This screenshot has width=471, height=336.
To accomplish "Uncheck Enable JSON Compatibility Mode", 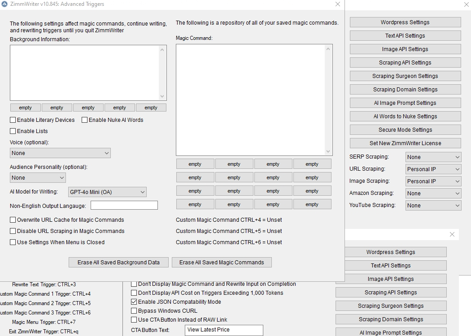I will coord(134,302).
